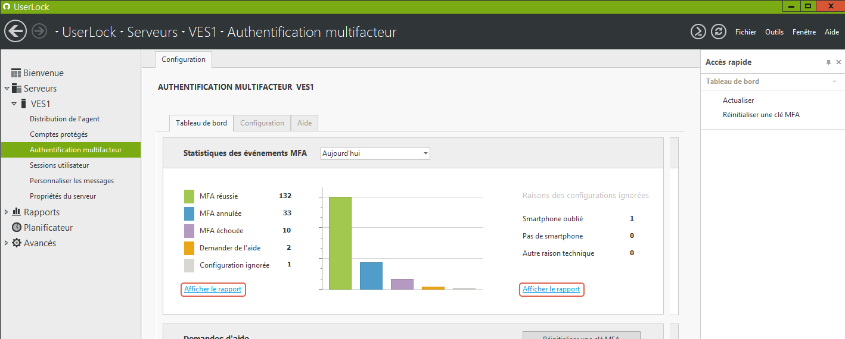845x339 pixels.
Task: Click the Rapports chart icon
Action: coord(16,212)
